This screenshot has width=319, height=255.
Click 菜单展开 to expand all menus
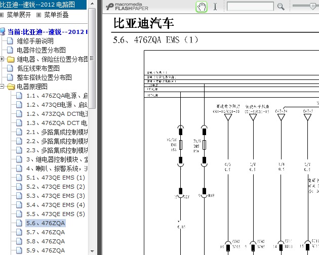19,15
